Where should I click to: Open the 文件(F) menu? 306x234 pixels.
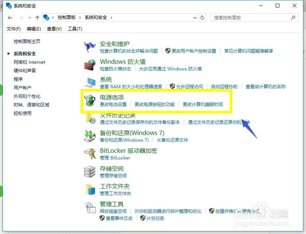(x=13, y=29)
